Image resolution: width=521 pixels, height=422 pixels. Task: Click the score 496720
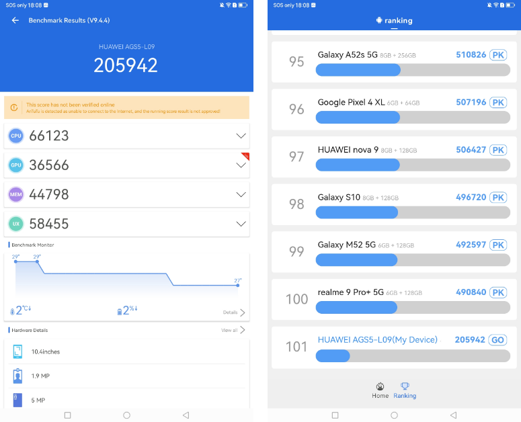[x=471, y=197]
